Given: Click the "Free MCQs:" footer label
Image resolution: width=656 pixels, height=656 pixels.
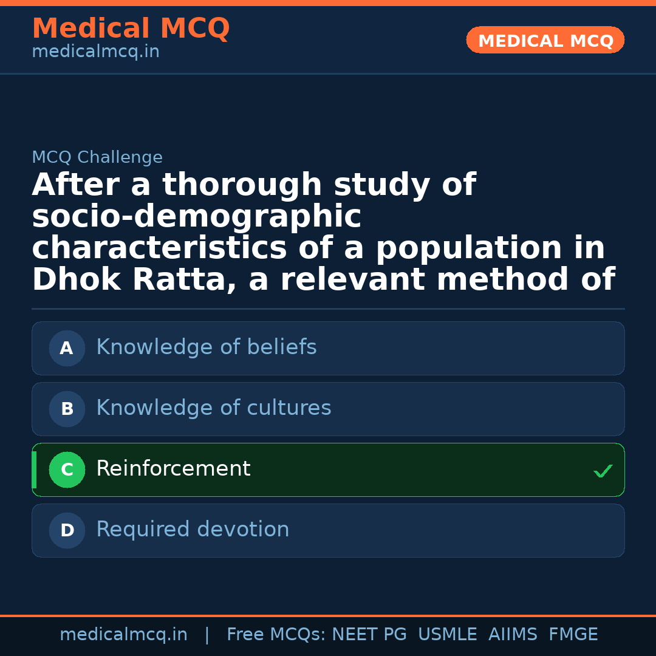Looking at the screenshot, I should [x=276, y=635].
